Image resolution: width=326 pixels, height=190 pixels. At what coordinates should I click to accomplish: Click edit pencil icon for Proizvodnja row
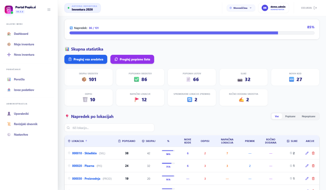pos(307,179)
